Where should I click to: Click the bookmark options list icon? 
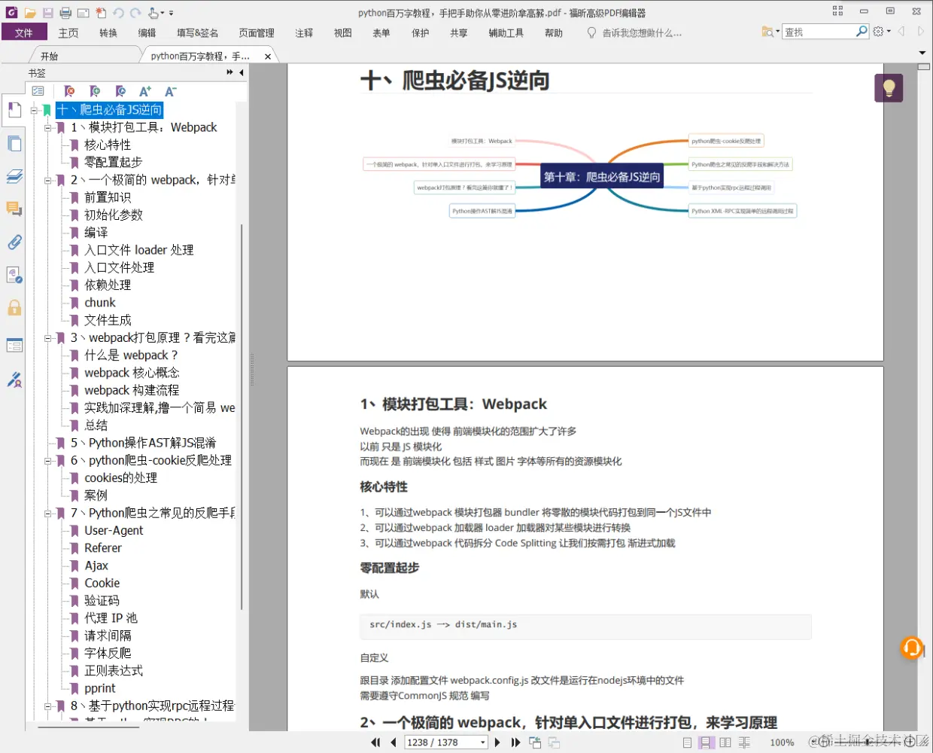coord(38,91)
